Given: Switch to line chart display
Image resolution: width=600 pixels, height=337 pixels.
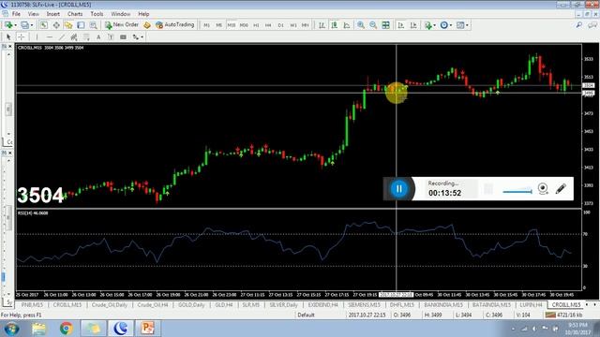Looking at the screenshot, I should click(347, 25).
